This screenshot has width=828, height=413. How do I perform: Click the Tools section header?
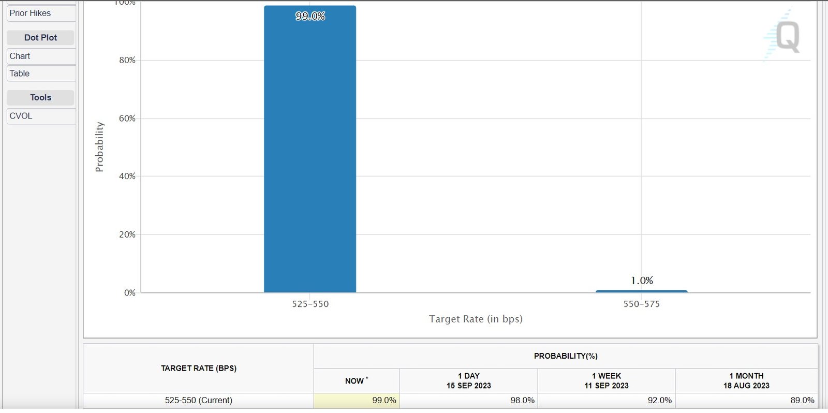[x=40, y=97]
